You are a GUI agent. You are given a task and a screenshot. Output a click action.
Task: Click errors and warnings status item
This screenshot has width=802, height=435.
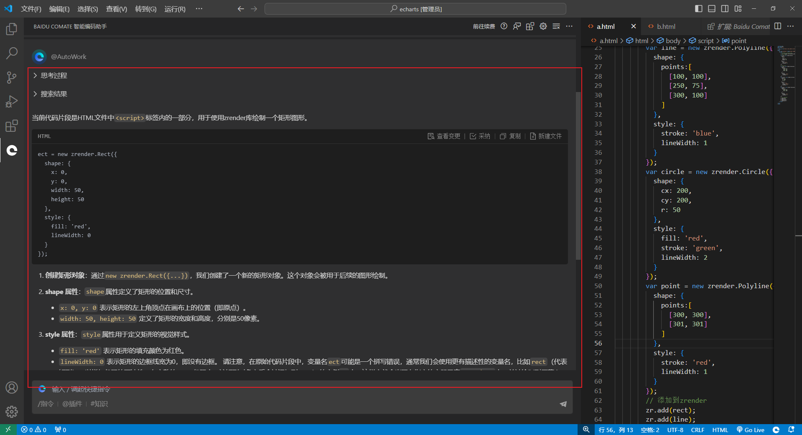tap(34, 430)
